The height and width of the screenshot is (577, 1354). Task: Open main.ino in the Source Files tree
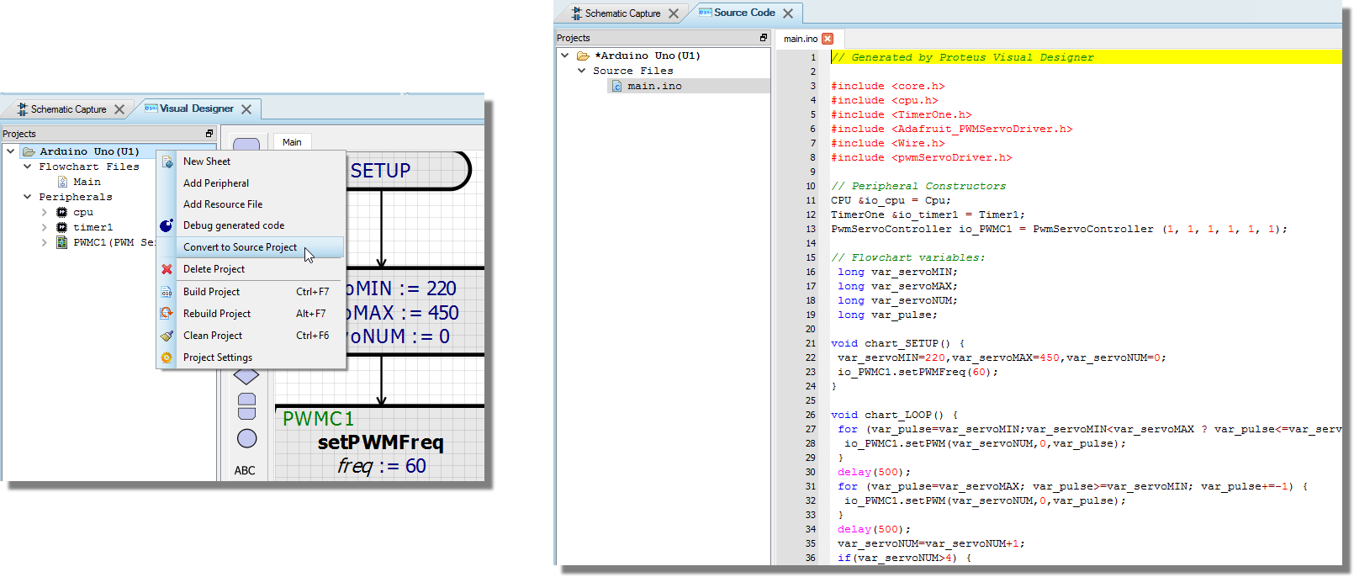(x=654, y=86)
